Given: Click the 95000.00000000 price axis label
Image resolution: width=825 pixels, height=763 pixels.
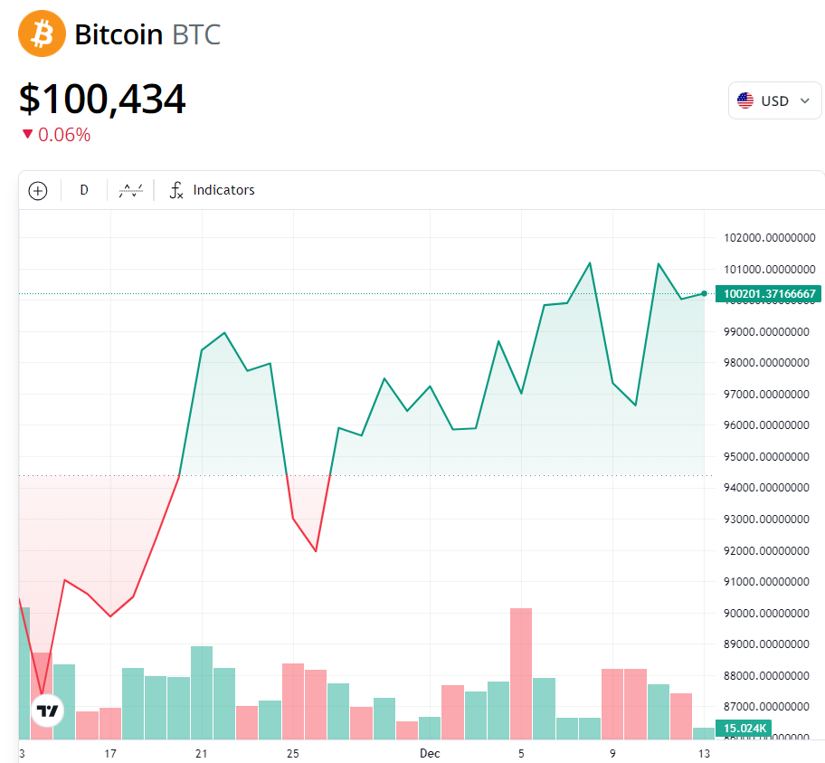Looking at the screenshot, I should 766,456.
